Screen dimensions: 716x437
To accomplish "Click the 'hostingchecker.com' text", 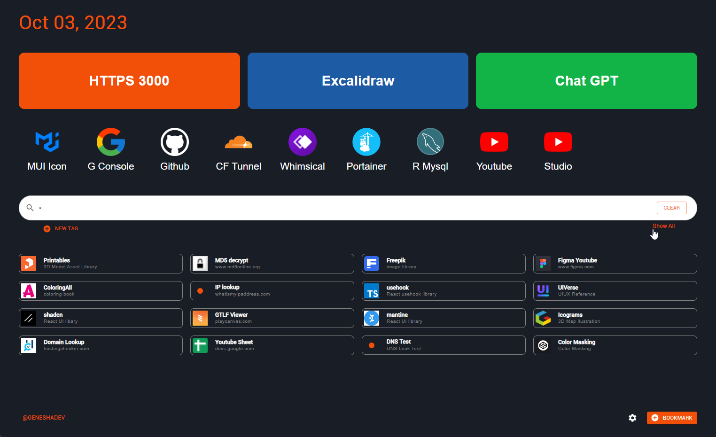I will pos(66,349).
